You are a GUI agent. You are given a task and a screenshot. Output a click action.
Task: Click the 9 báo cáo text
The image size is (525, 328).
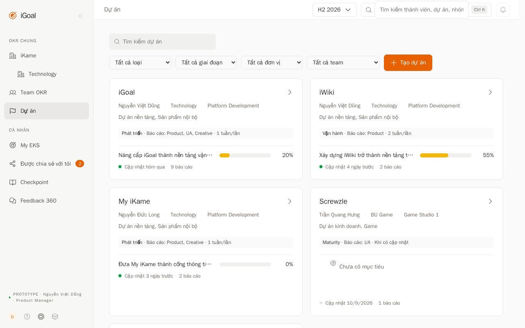pyautogui.click(x=182, y=167)
